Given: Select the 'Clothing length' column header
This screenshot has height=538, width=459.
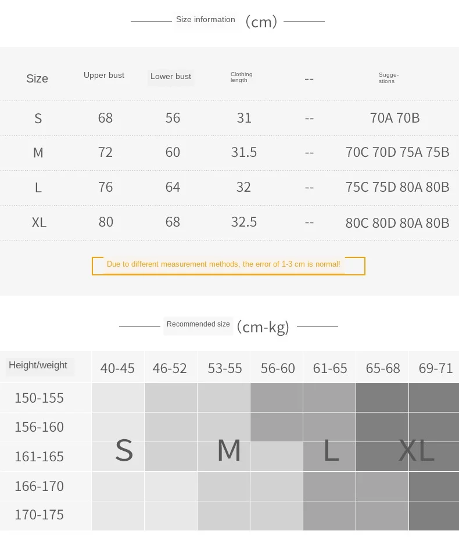Looking at the screenshot, I should pyautogui.click(x=241, y=77).
